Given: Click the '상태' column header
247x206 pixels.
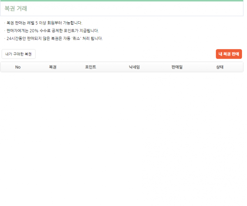Looking at the screenshot, I should click(x=220, y=67).
